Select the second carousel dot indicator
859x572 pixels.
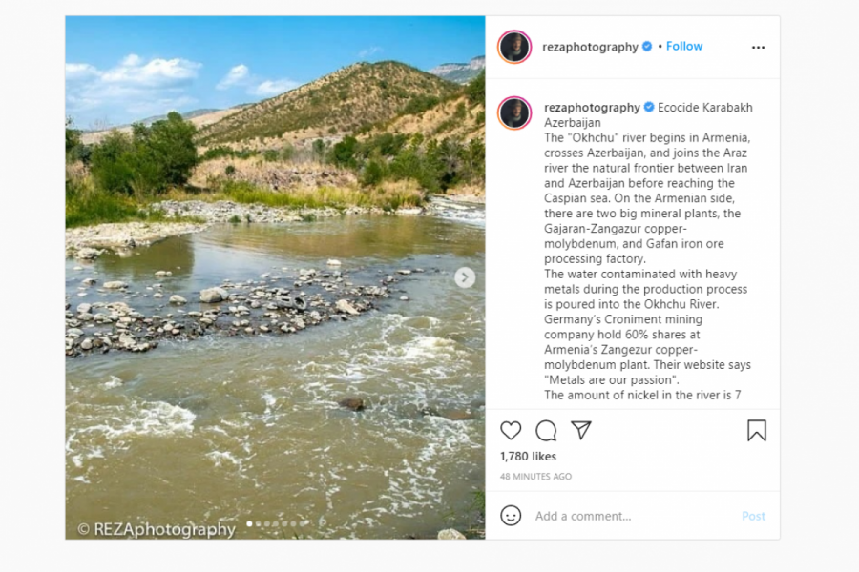point(259,523)
